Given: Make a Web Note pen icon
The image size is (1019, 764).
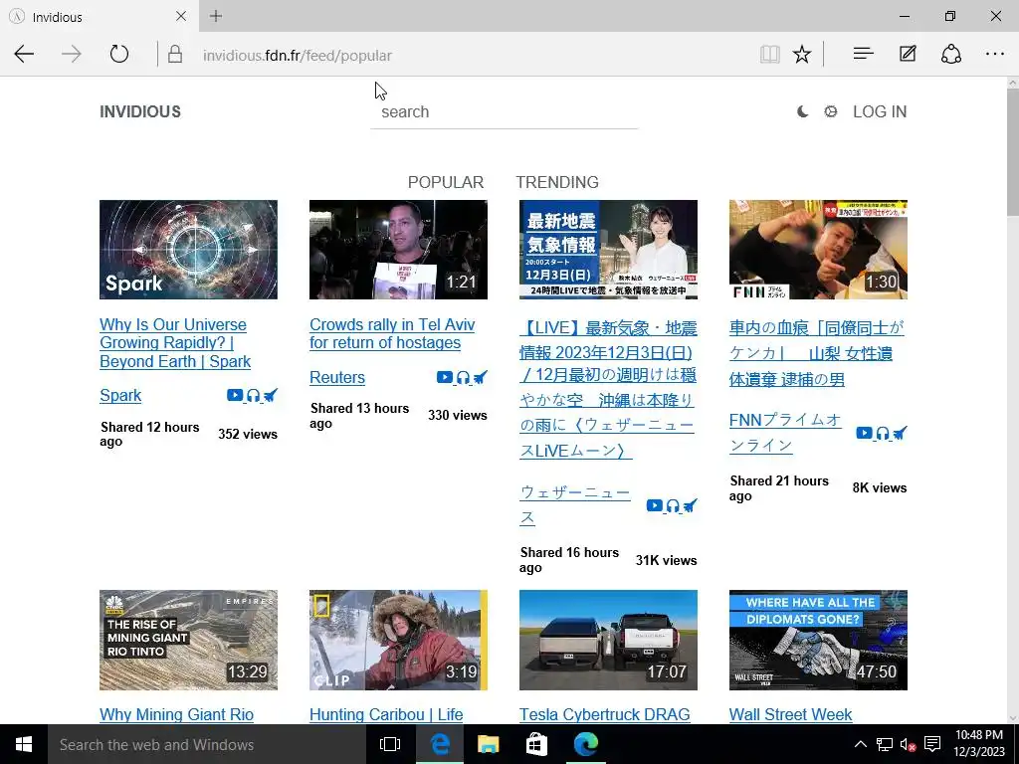Looking at the screenshot, I should click(908, 54).
